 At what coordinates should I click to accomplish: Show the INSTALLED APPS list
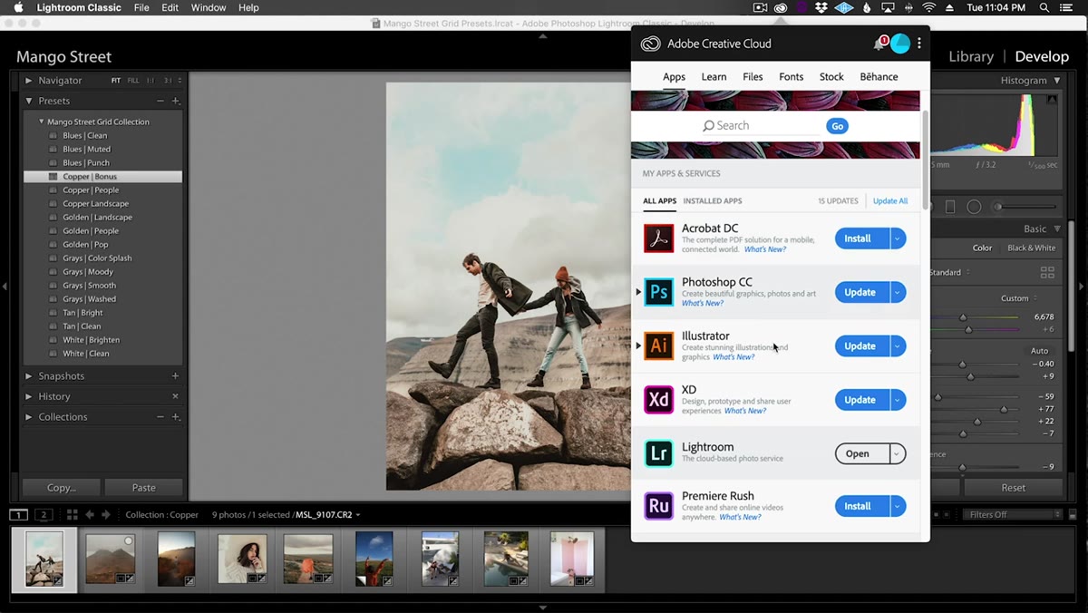(713, 200)
